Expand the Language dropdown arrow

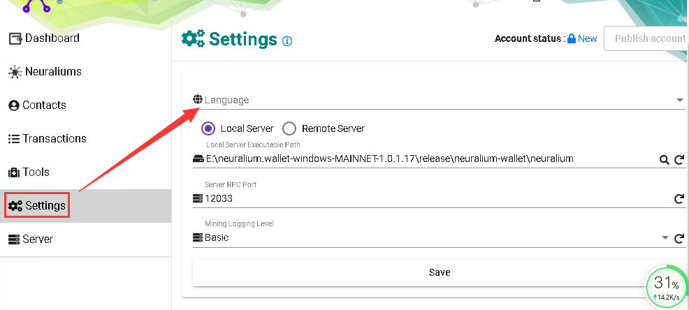[x=680, y=101]
